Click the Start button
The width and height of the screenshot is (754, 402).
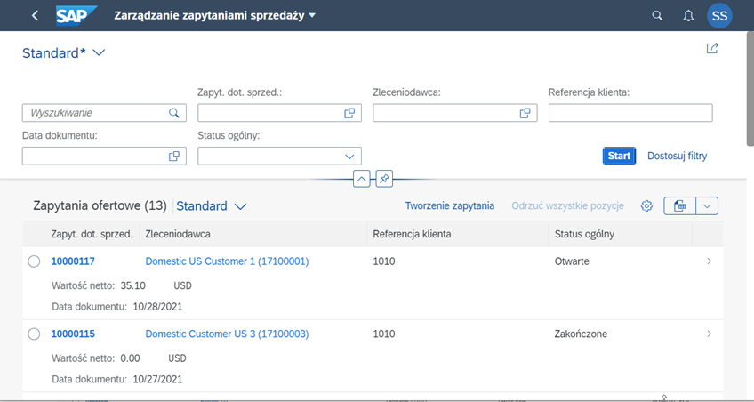619,156
